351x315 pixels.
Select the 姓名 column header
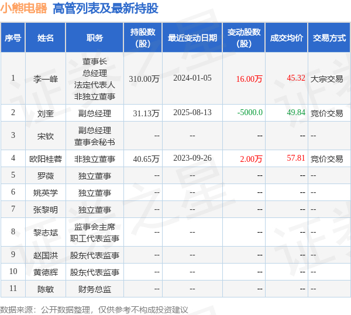[x=46, y=38]
